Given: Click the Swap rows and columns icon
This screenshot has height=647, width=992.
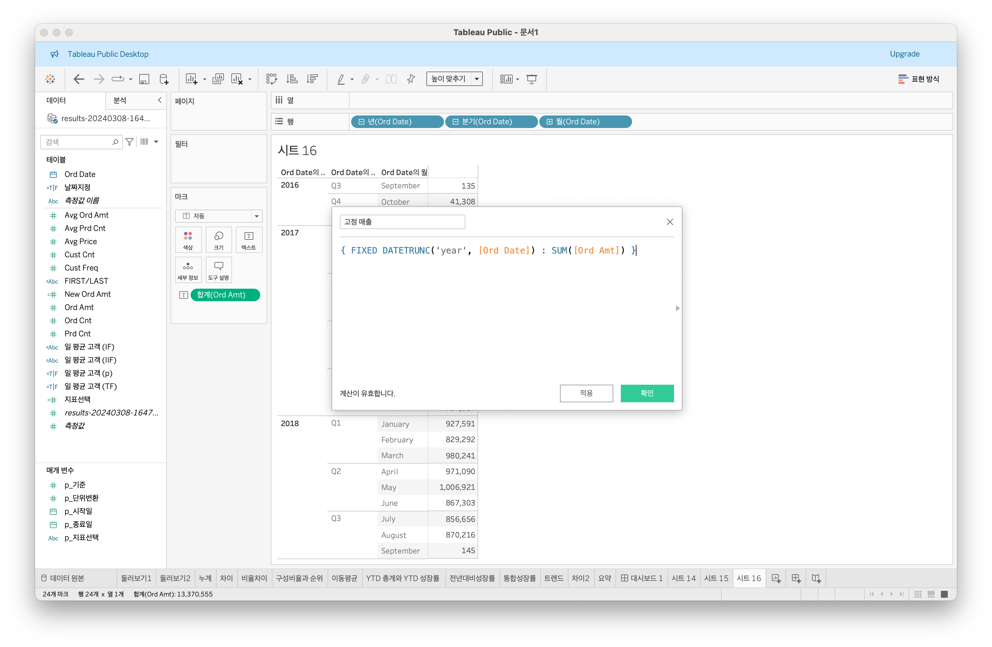Looking at the screenshot, I should [x=271, y=79].
